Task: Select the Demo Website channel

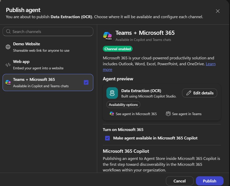Action: [48, 47]
